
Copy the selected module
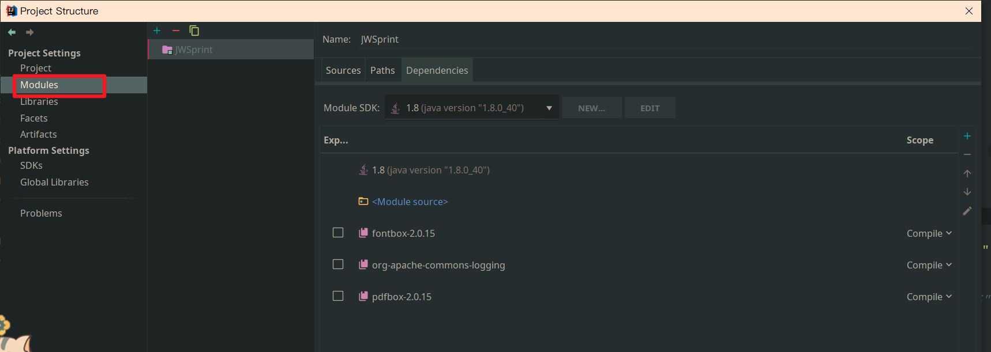[x=194, y=31]
